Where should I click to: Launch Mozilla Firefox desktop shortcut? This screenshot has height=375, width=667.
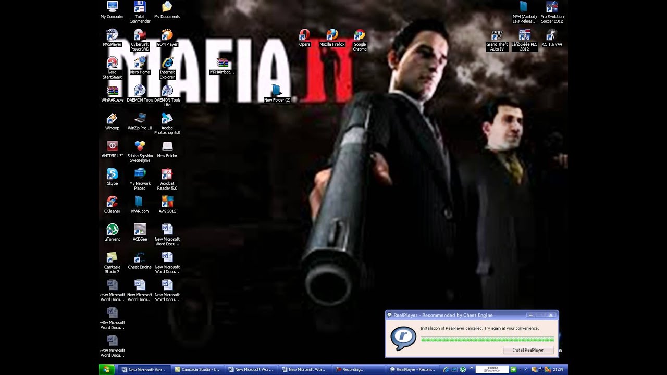332,38
